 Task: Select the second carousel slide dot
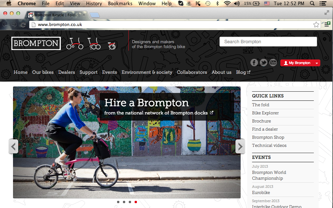click(x=124, y=202)
